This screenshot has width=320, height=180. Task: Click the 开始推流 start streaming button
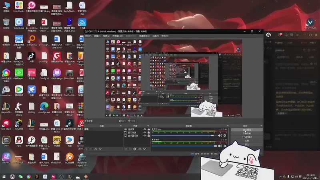pyautogui.click(x=247, y=130)
